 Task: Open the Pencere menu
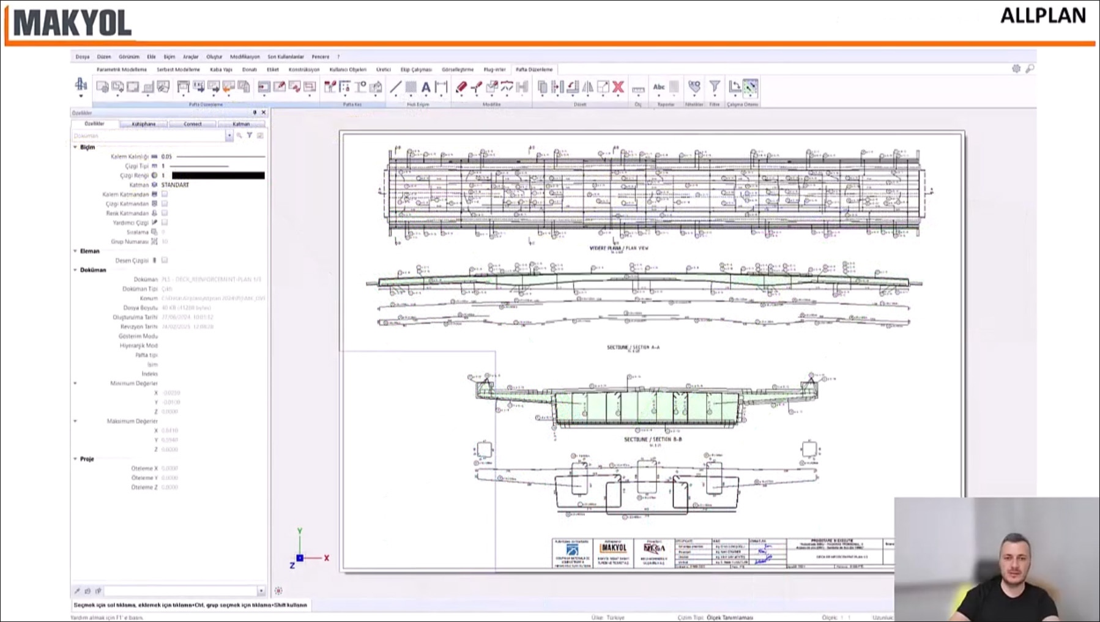tap(320, 57)
